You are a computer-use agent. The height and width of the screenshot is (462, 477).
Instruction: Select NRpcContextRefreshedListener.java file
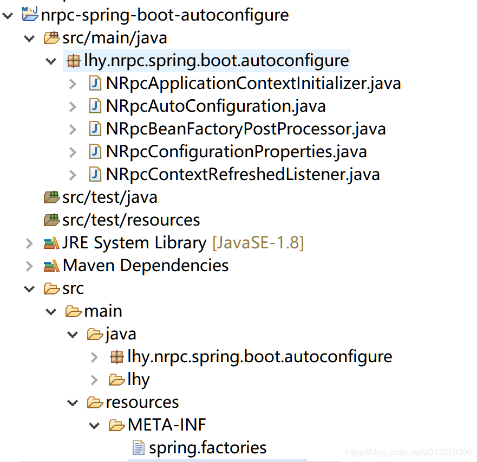[243, 175]
